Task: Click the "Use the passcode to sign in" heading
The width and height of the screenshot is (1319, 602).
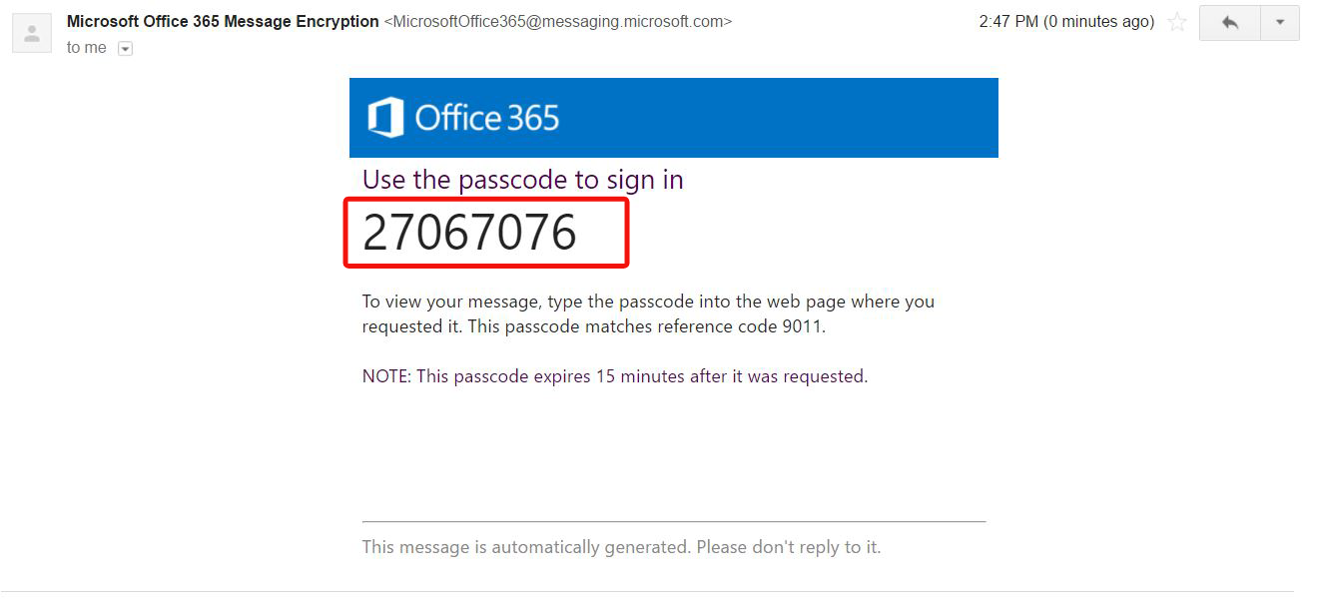Action: coord(522,180)
